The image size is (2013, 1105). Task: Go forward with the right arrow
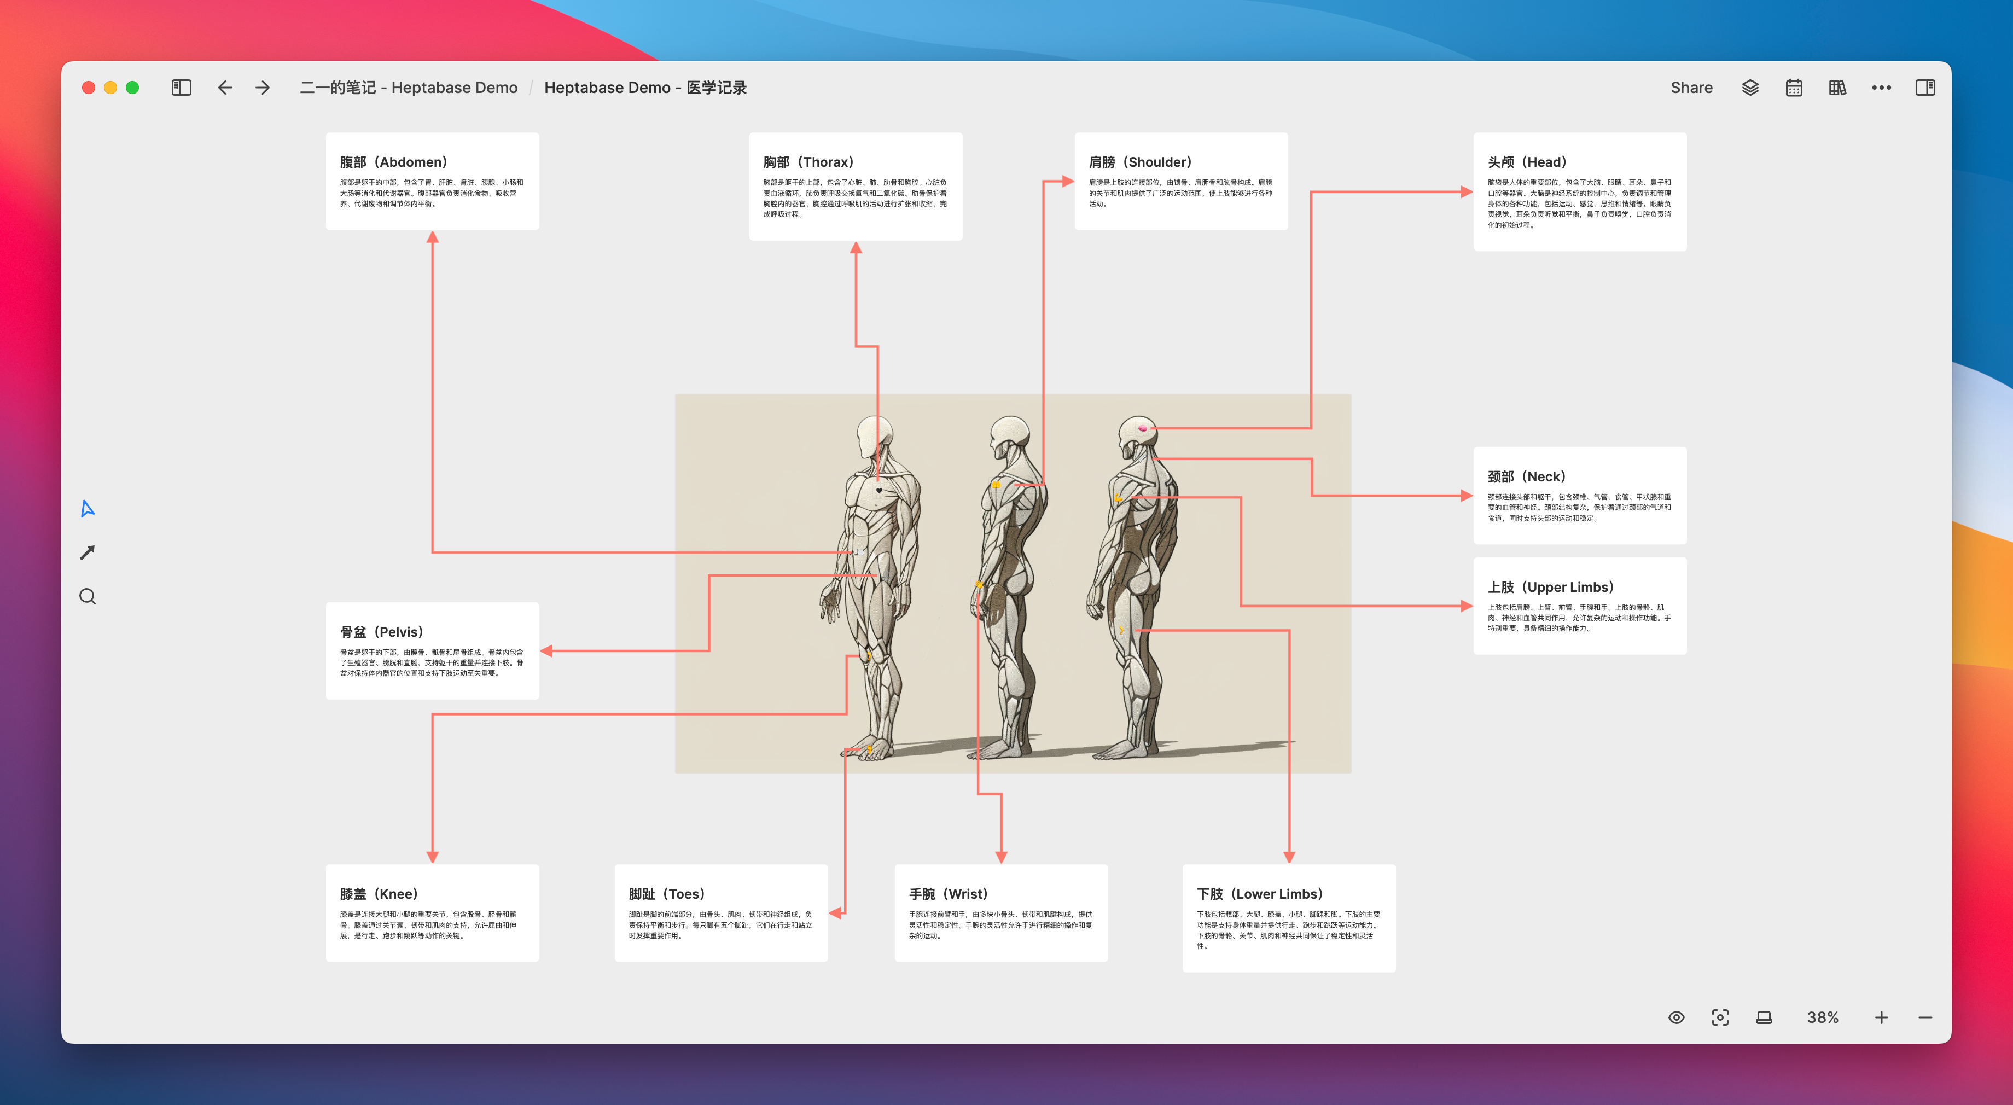[263, 88]
